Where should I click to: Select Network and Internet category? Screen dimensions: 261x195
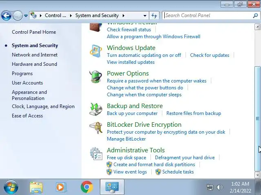[x=35, y=55]
